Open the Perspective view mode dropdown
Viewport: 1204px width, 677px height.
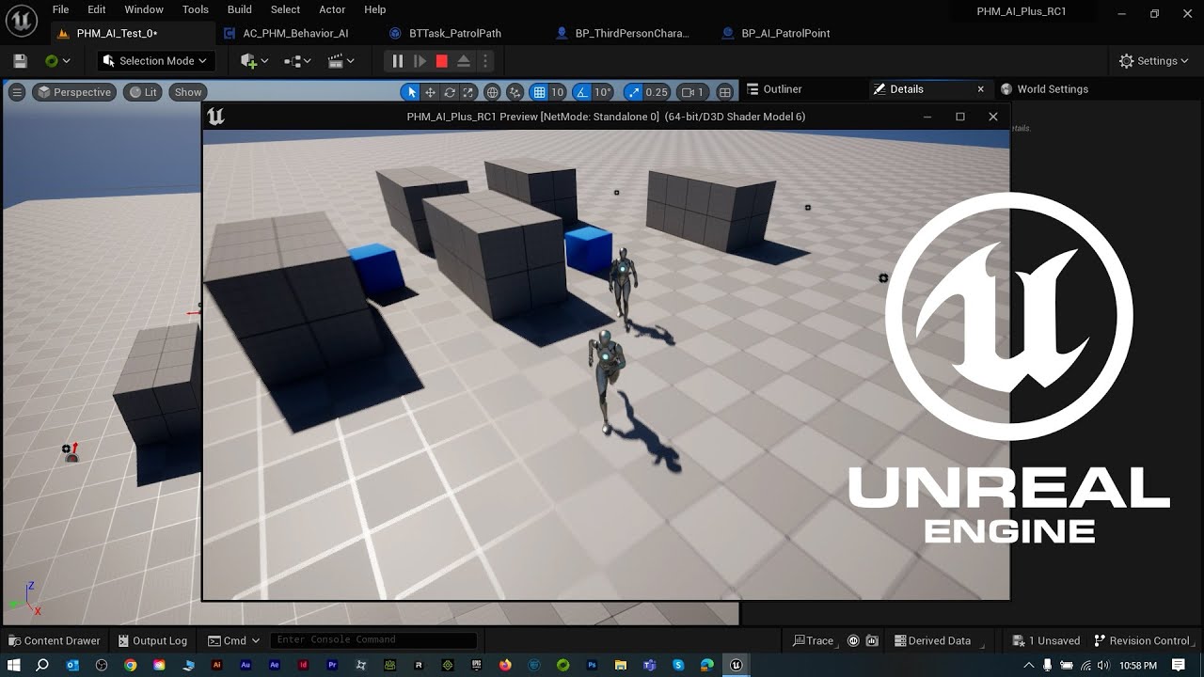point(74,92)
